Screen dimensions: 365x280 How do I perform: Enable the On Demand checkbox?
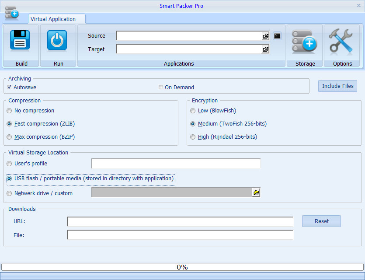coord(160,87)
